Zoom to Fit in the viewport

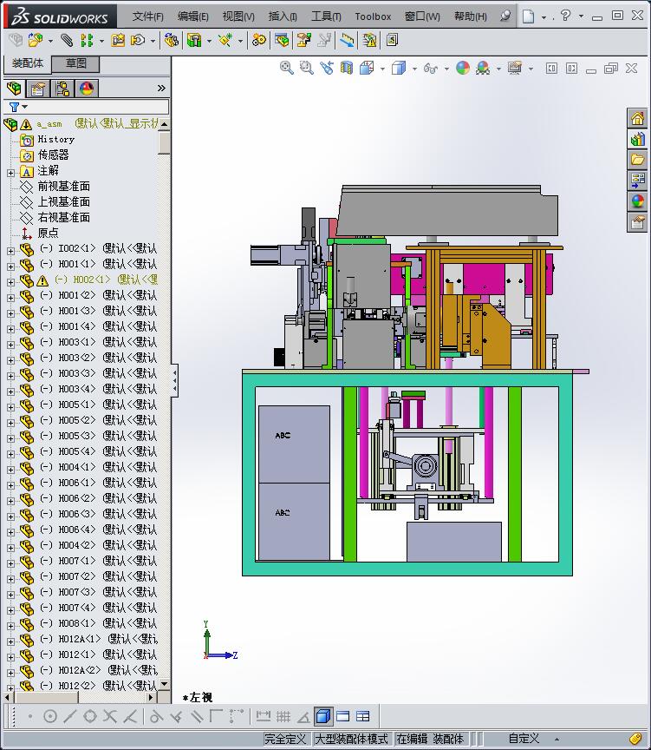coord(287,68)
